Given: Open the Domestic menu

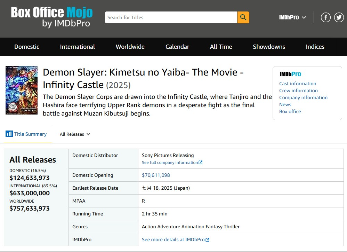Looking at the screenshot, I should (x=27, y=47).
